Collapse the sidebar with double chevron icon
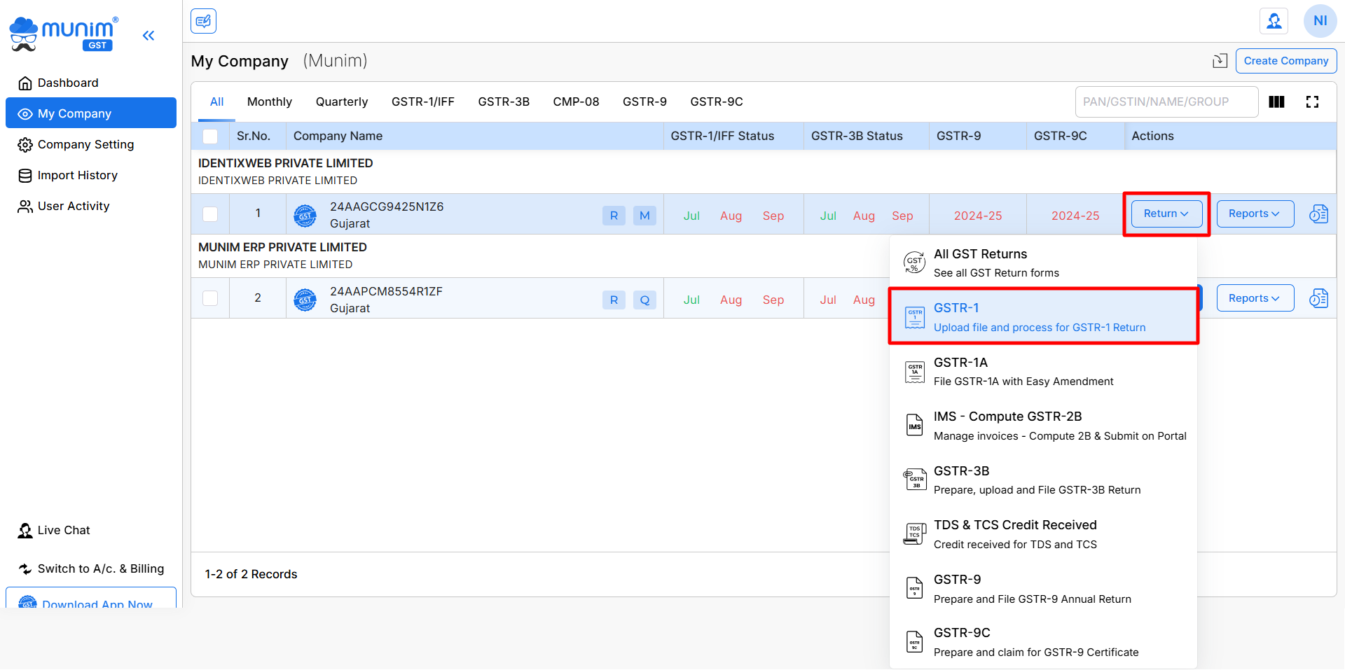Viewport: 1345px width, 670px height. 149,36
